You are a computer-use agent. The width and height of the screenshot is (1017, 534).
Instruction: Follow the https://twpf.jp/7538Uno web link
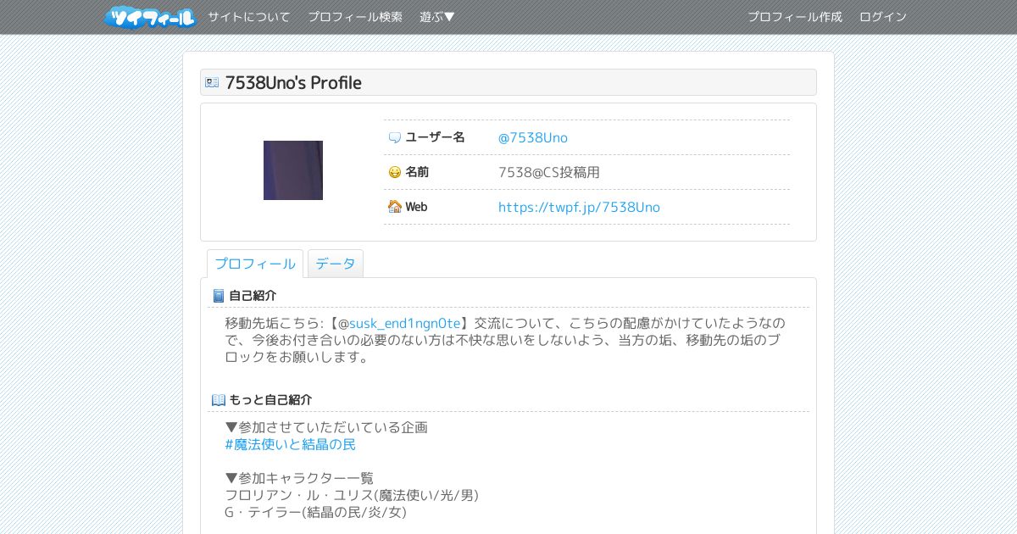(x=579, y=207)
